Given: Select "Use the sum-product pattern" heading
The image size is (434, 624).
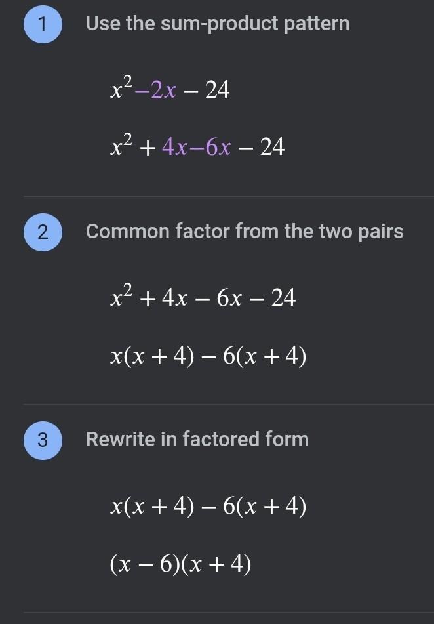Looking at the screenshot, I should pyautogui.click(x=218, y=24).
